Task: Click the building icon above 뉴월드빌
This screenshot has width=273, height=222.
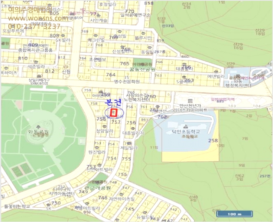Action: (x=145, y=212)
